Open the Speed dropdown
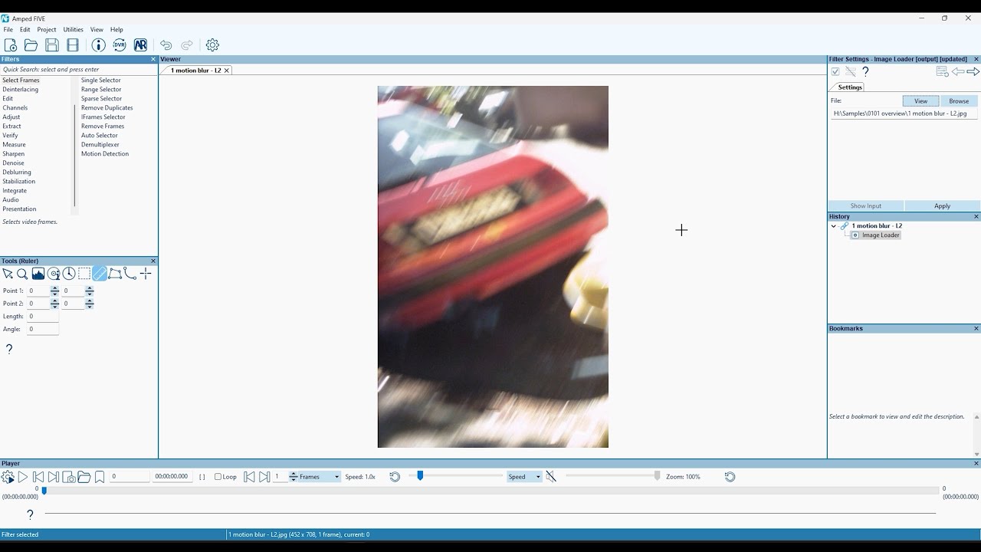The height and width of the screenshot is (552, 981). click(x=524, y=477)
